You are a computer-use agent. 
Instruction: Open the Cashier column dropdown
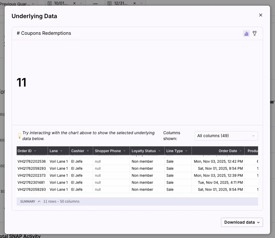coord(88,151)
